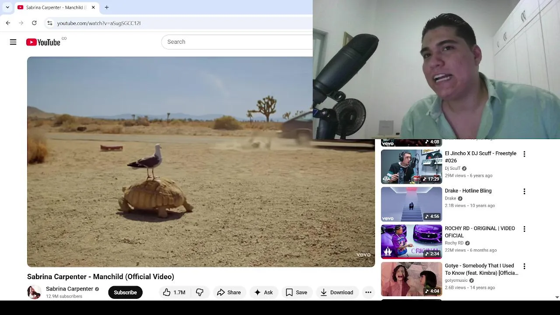Viewport: 560px width, 315px height.
Task: Click the YouTube Search field
Action: pyautogui.click(x=237, y=42)
